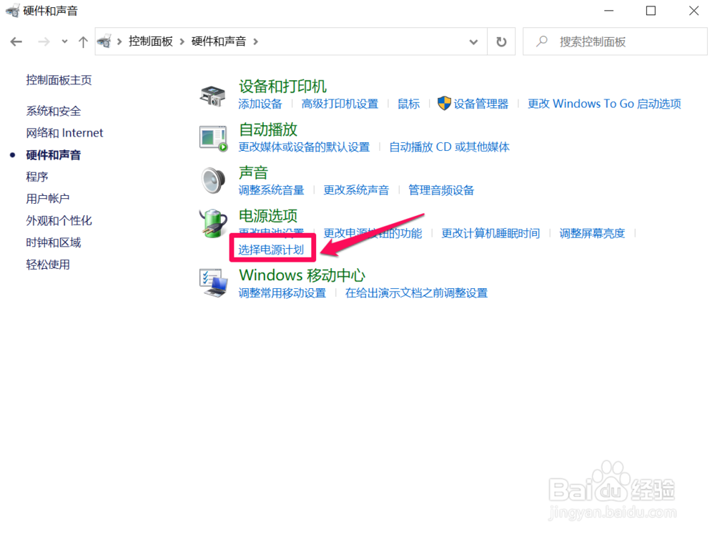Viewport: 715px width, 537px height.
Task: Click the 添加设备 link
Action: [x=260, y=104]
